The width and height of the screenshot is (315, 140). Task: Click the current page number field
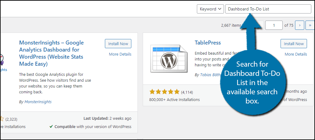click(274, 25)
